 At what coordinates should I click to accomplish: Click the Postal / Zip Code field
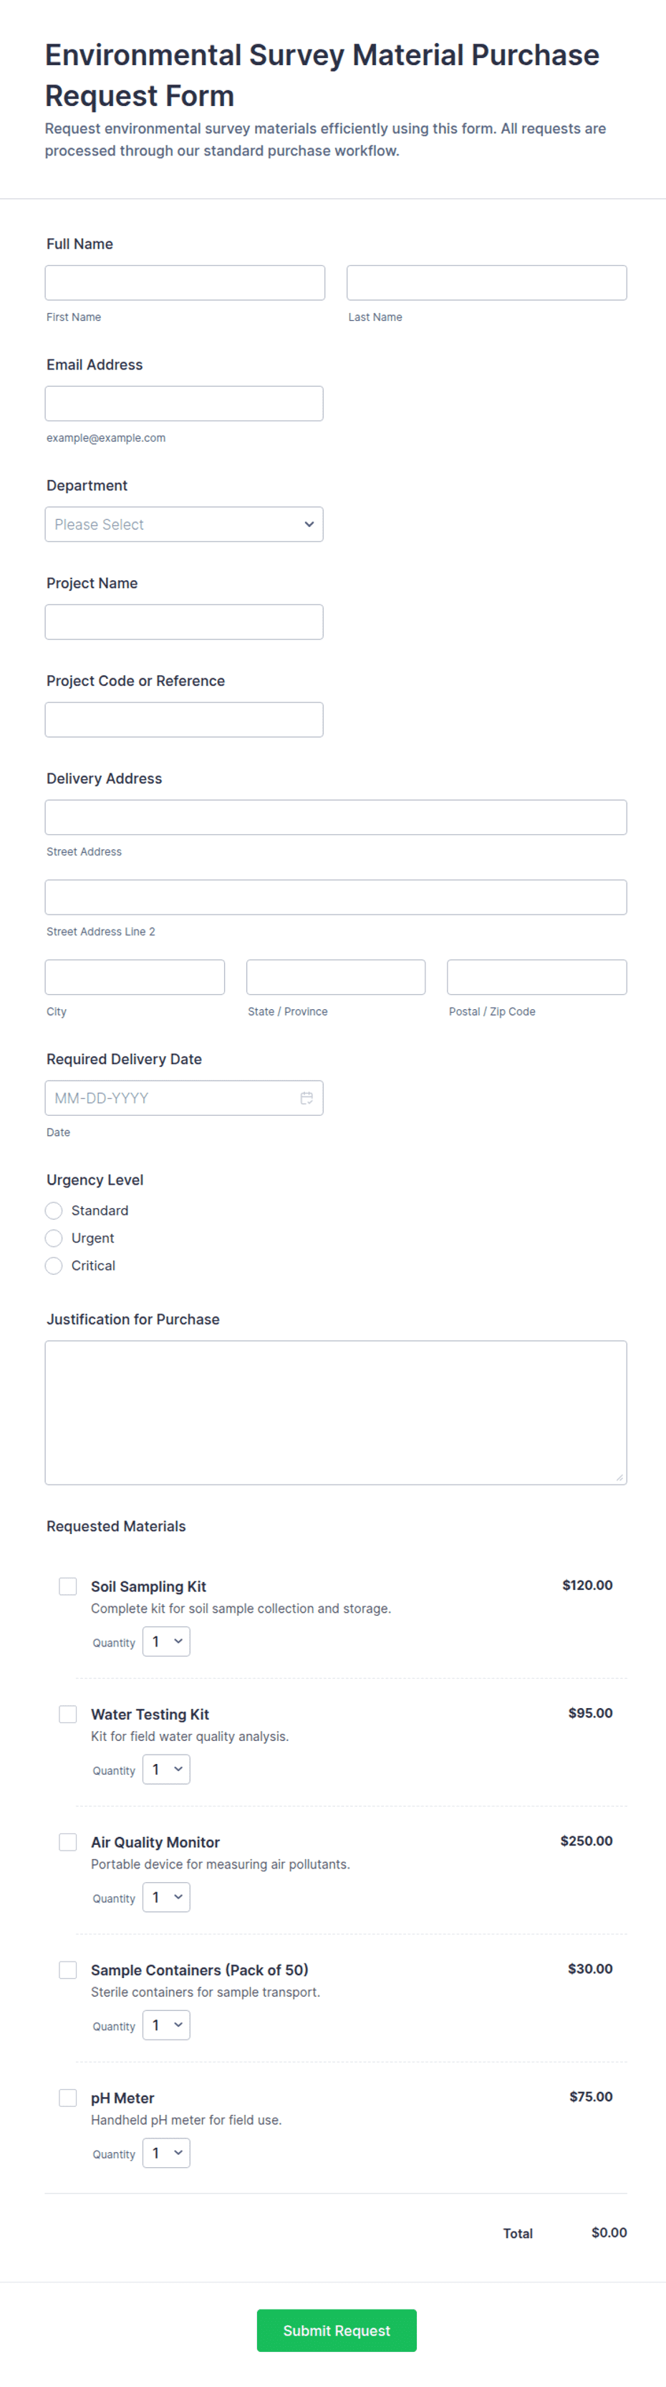click(537, 978)
